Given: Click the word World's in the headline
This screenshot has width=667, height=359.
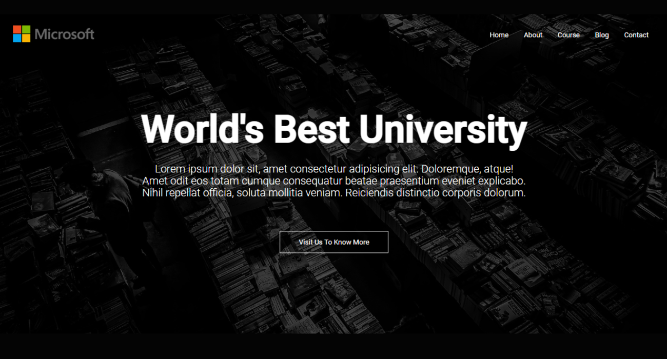Looking at the screenshot, I should pyautogui.click(x=202, y=129).
